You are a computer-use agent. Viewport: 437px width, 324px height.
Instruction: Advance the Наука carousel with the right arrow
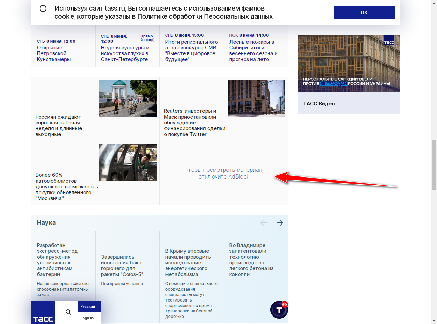pyautogui.click(x=280, y=222)
